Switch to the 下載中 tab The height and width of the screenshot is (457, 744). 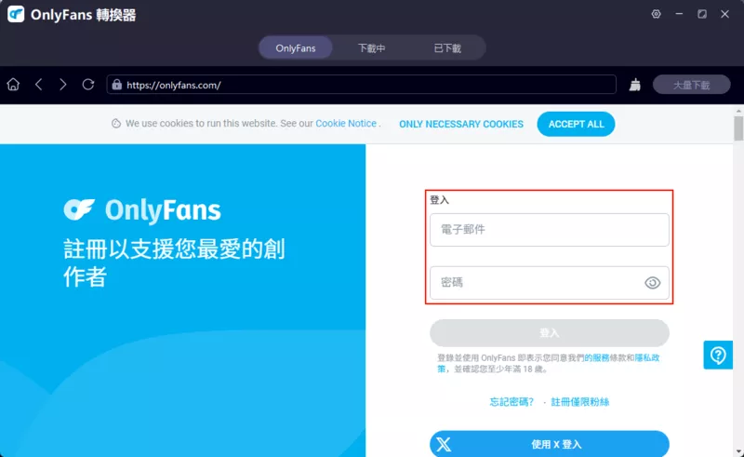tap(371, 48)
